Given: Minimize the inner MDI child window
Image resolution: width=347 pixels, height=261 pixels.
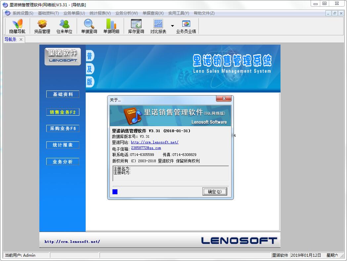Looking at the screenshot, I should tap(328, 13).
